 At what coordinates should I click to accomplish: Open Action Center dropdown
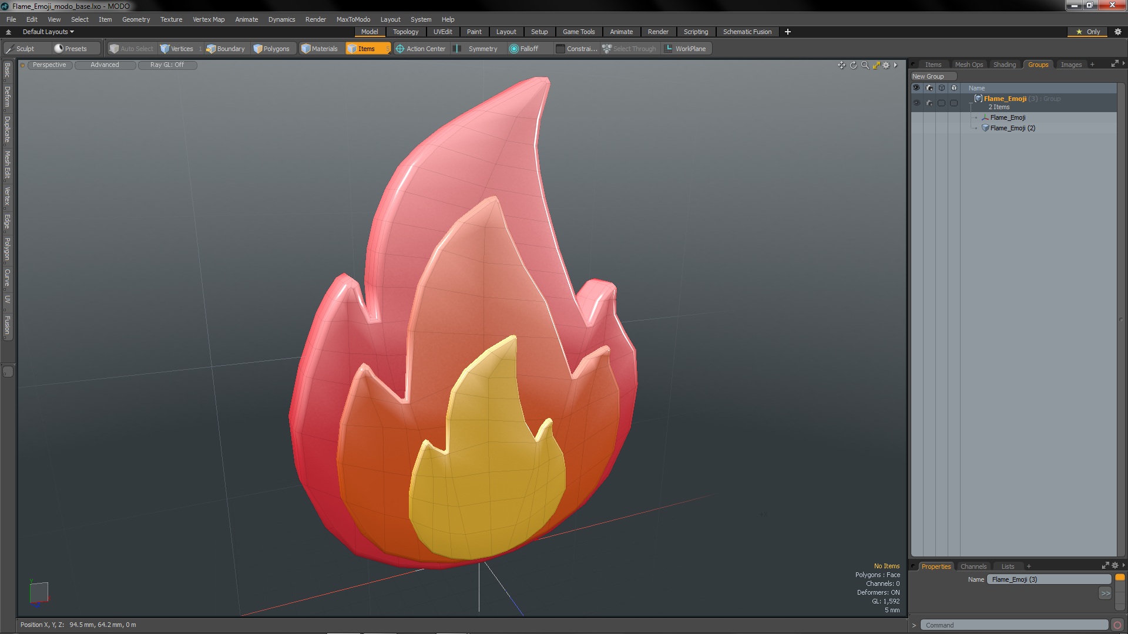(x=421, y=49)
